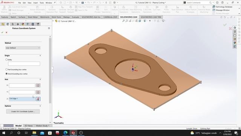Confirm with the corner green checkmark in viewport
Viewport: 241px width, 136px height.
coord(225,25)
